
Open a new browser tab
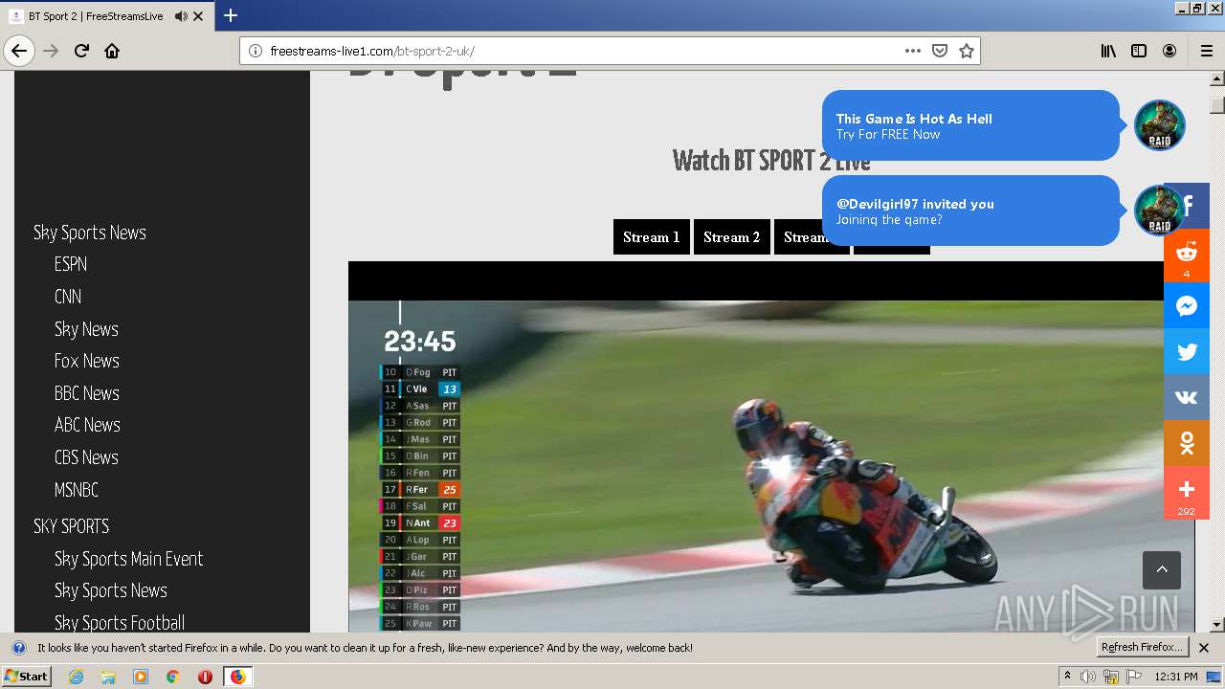[231, 15]
